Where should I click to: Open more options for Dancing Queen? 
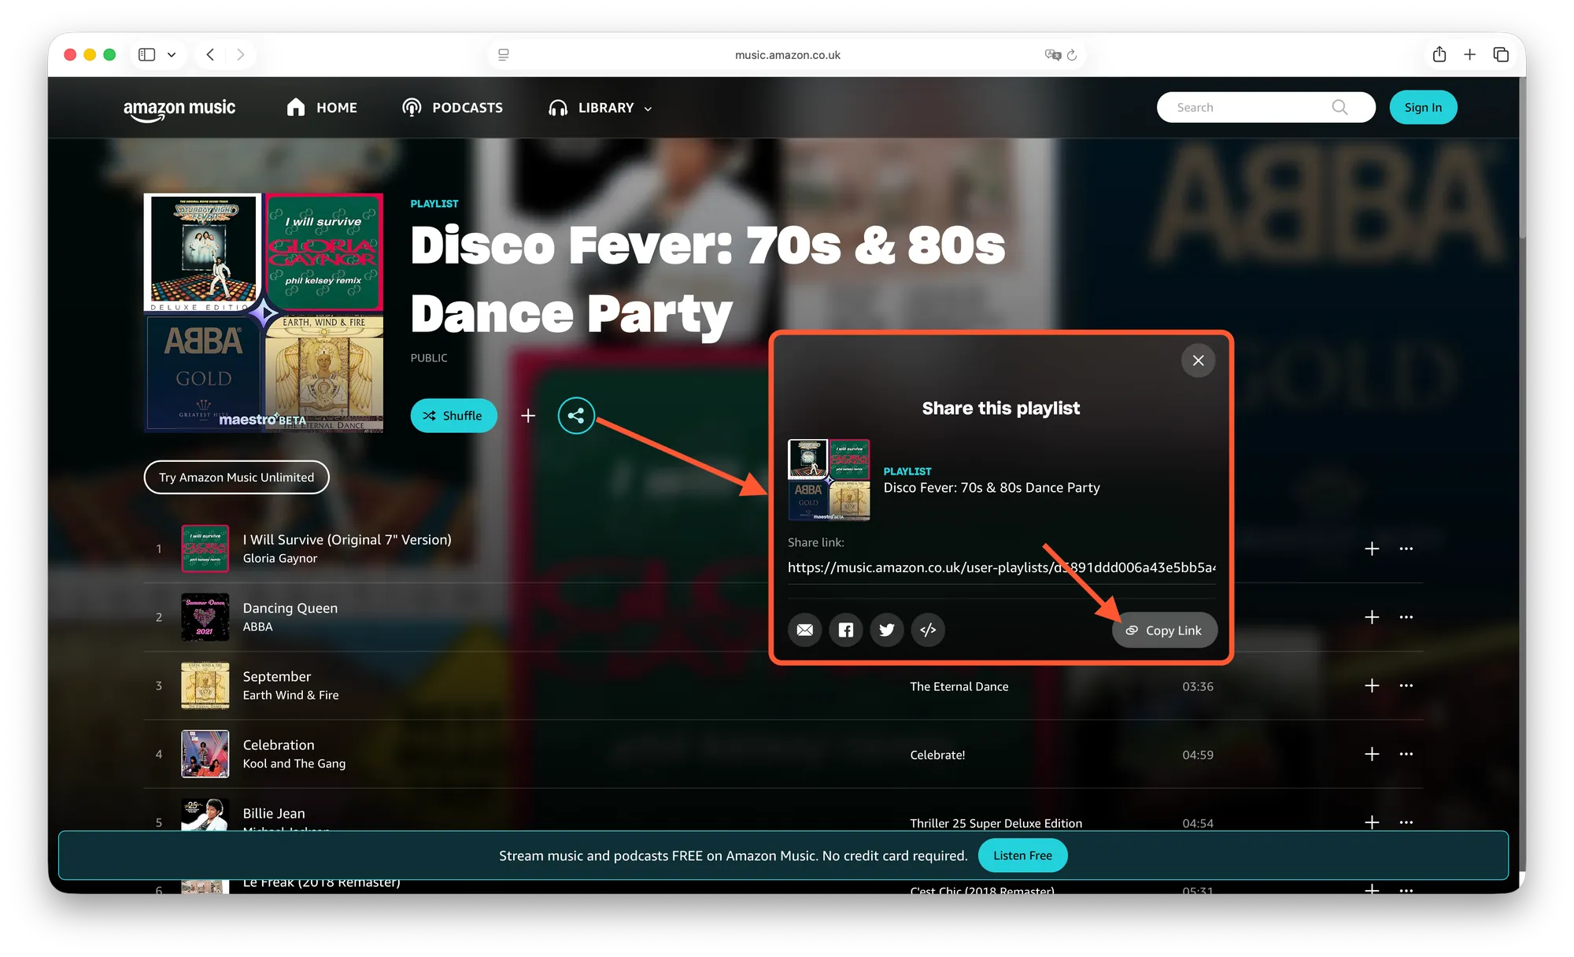coord(1406,617)
